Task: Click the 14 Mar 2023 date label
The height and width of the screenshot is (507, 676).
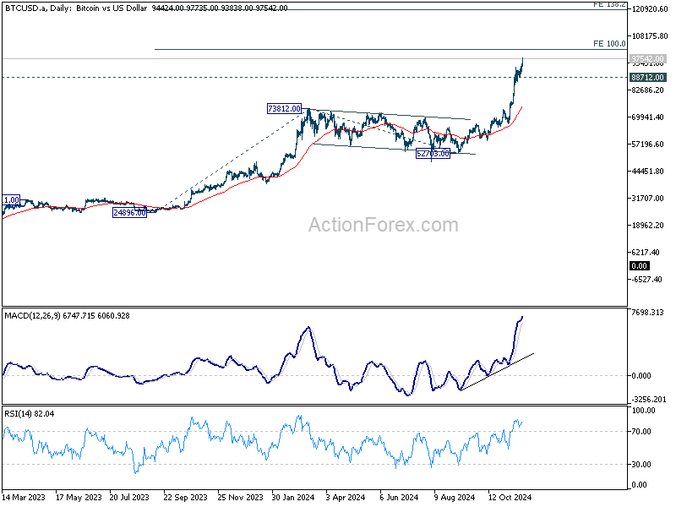Action: pos(24,497)
